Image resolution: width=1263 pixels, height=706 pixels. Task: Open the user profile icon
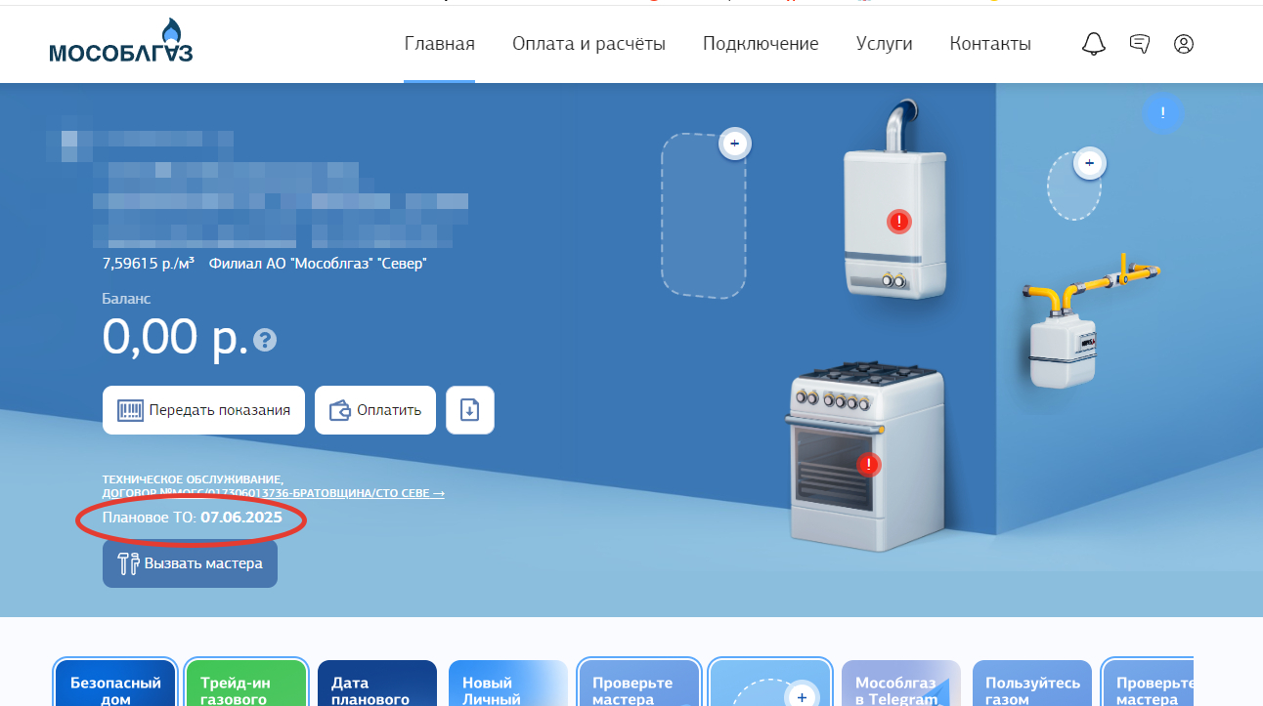[x=1184, y=44]
